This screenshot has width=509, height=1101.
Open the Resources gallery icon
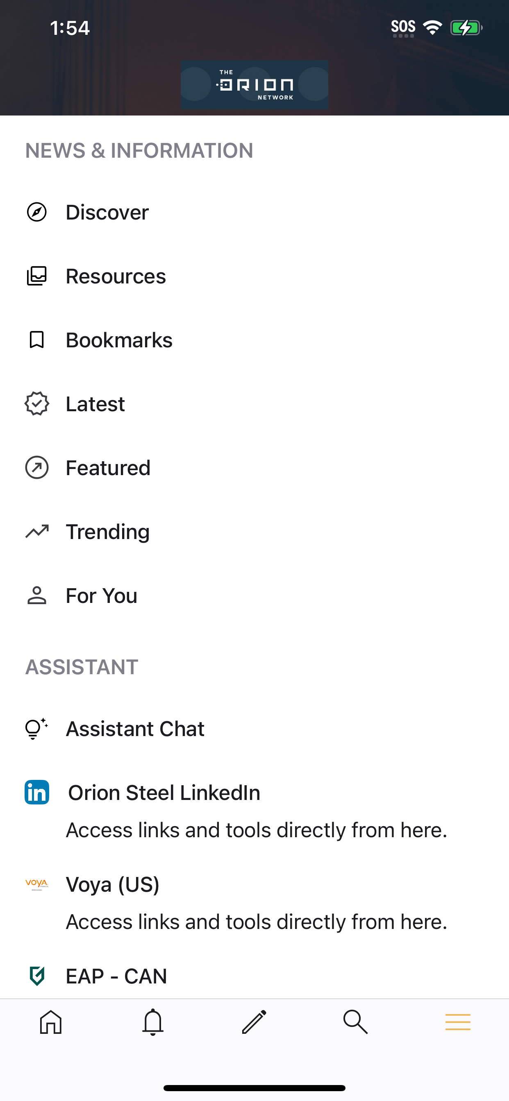coord(37,276)
